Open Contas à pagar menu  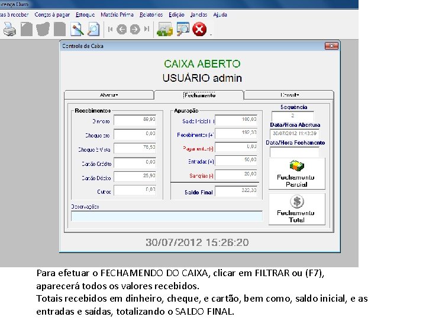[52, 15]
